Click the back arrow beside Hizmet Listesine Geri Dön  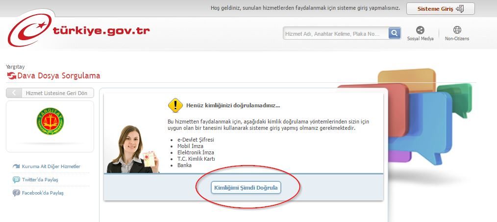[x=14, y=93]
